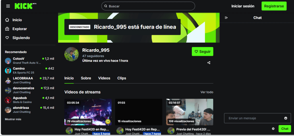Viewport: 294px width, 136px height.
Task: Open alondrissa's avatar in recommended list
Action: 8,110
